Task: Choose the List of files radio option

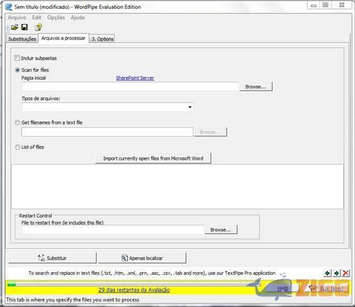Action: pos(18,147)
